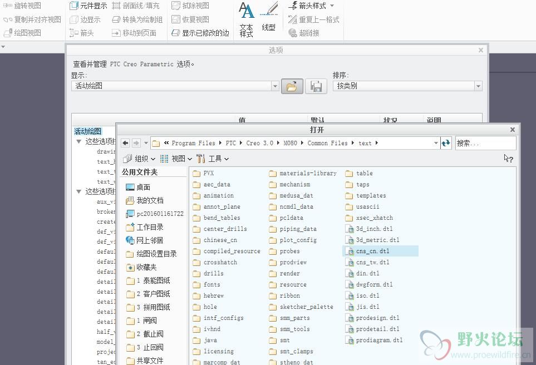Viewport: 536px width, 365px height.
Task: Open the 线型 line style tool
Action: [x=269, y=17]
